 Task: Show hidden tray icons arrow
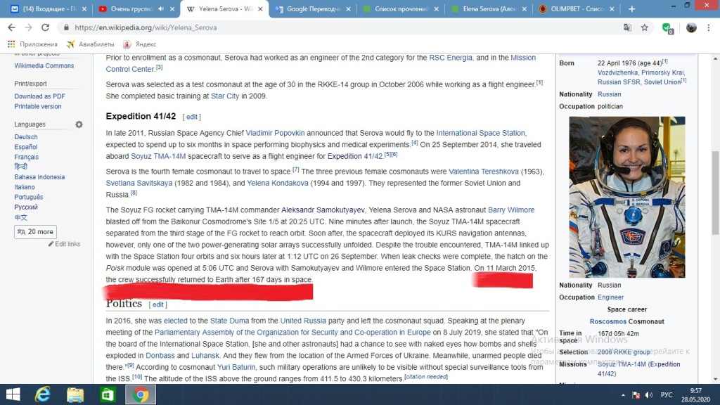[623, 395]
